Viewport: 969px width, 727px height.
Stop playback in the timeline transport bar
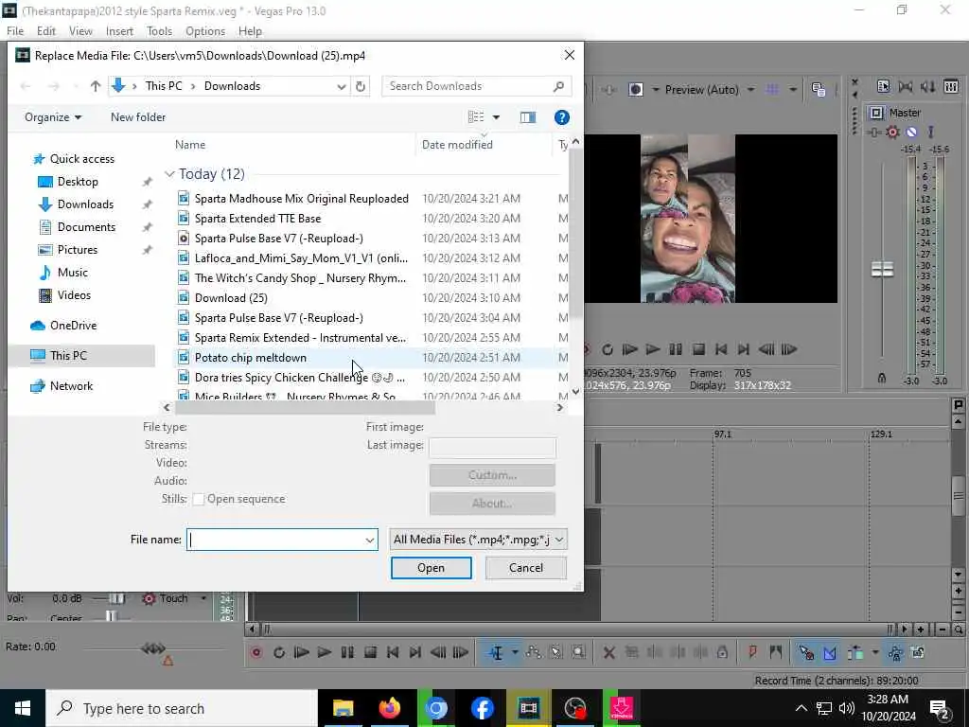370,652
